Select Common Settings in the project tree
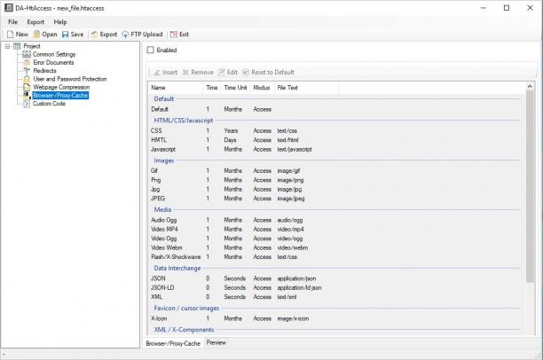This screenshot has height=360, width=543. [54, 54]
